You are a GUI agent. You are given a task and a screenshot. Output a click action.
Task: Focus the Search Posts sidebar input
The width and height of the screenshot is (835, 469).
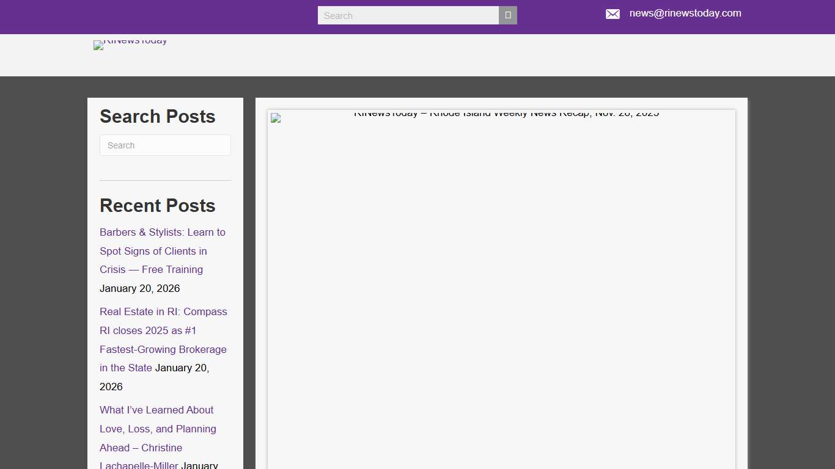165,145
